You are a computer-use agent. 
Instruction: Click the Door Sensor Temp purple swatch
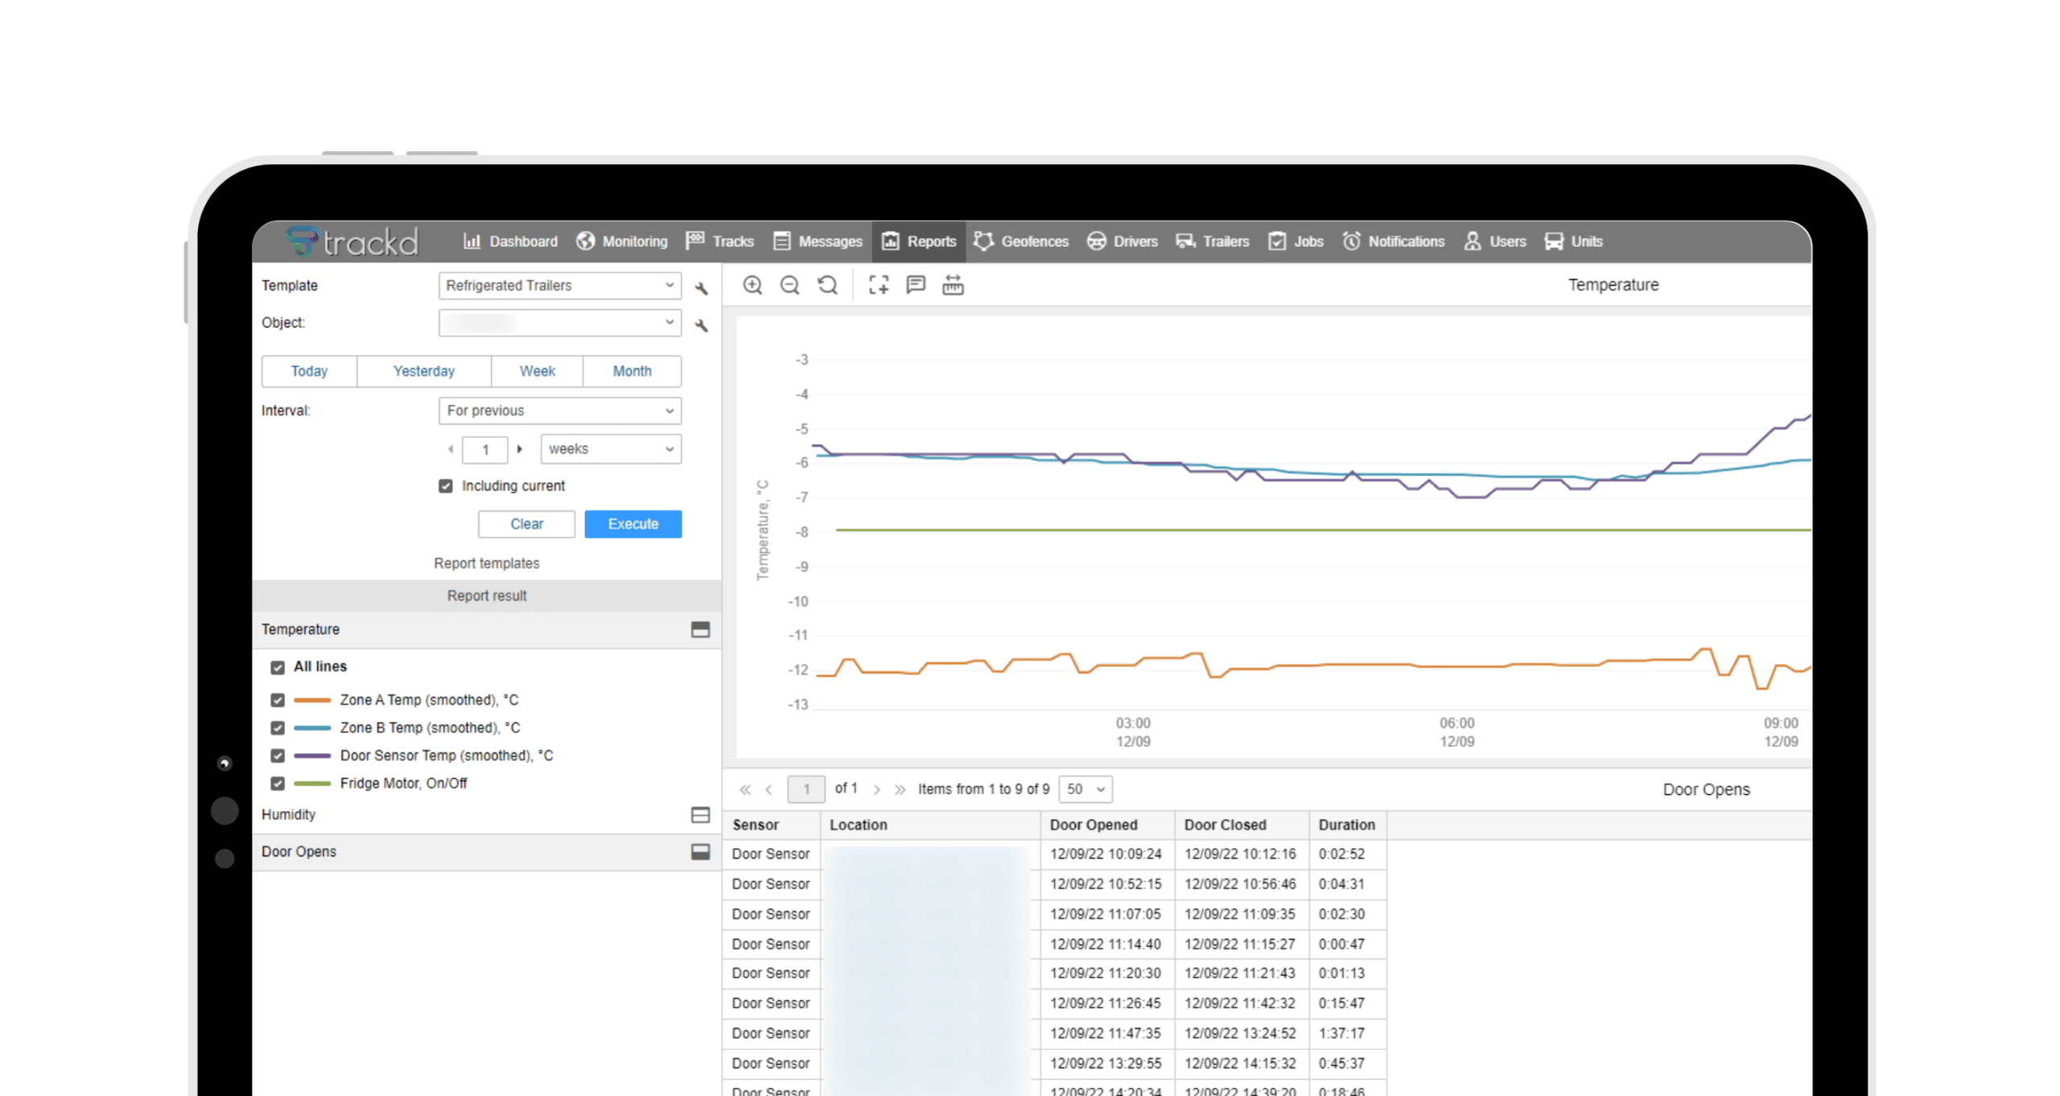tap(312, 756)
